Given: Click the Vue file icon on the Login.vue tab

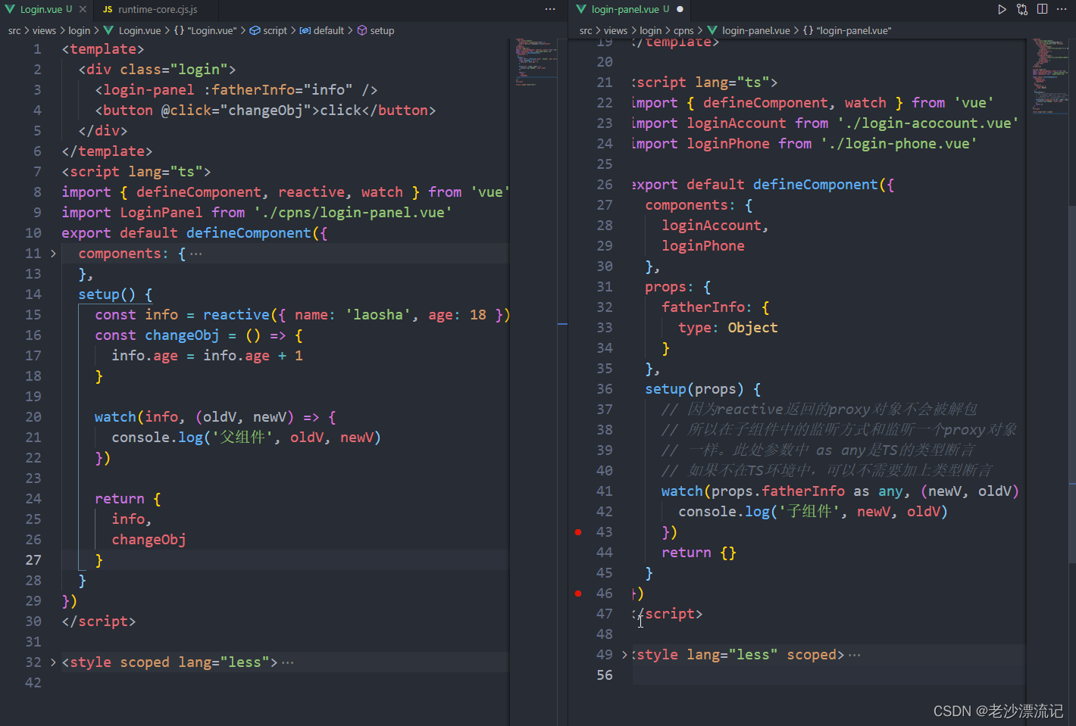Looking at the screenshot, I should pos(10,9).
